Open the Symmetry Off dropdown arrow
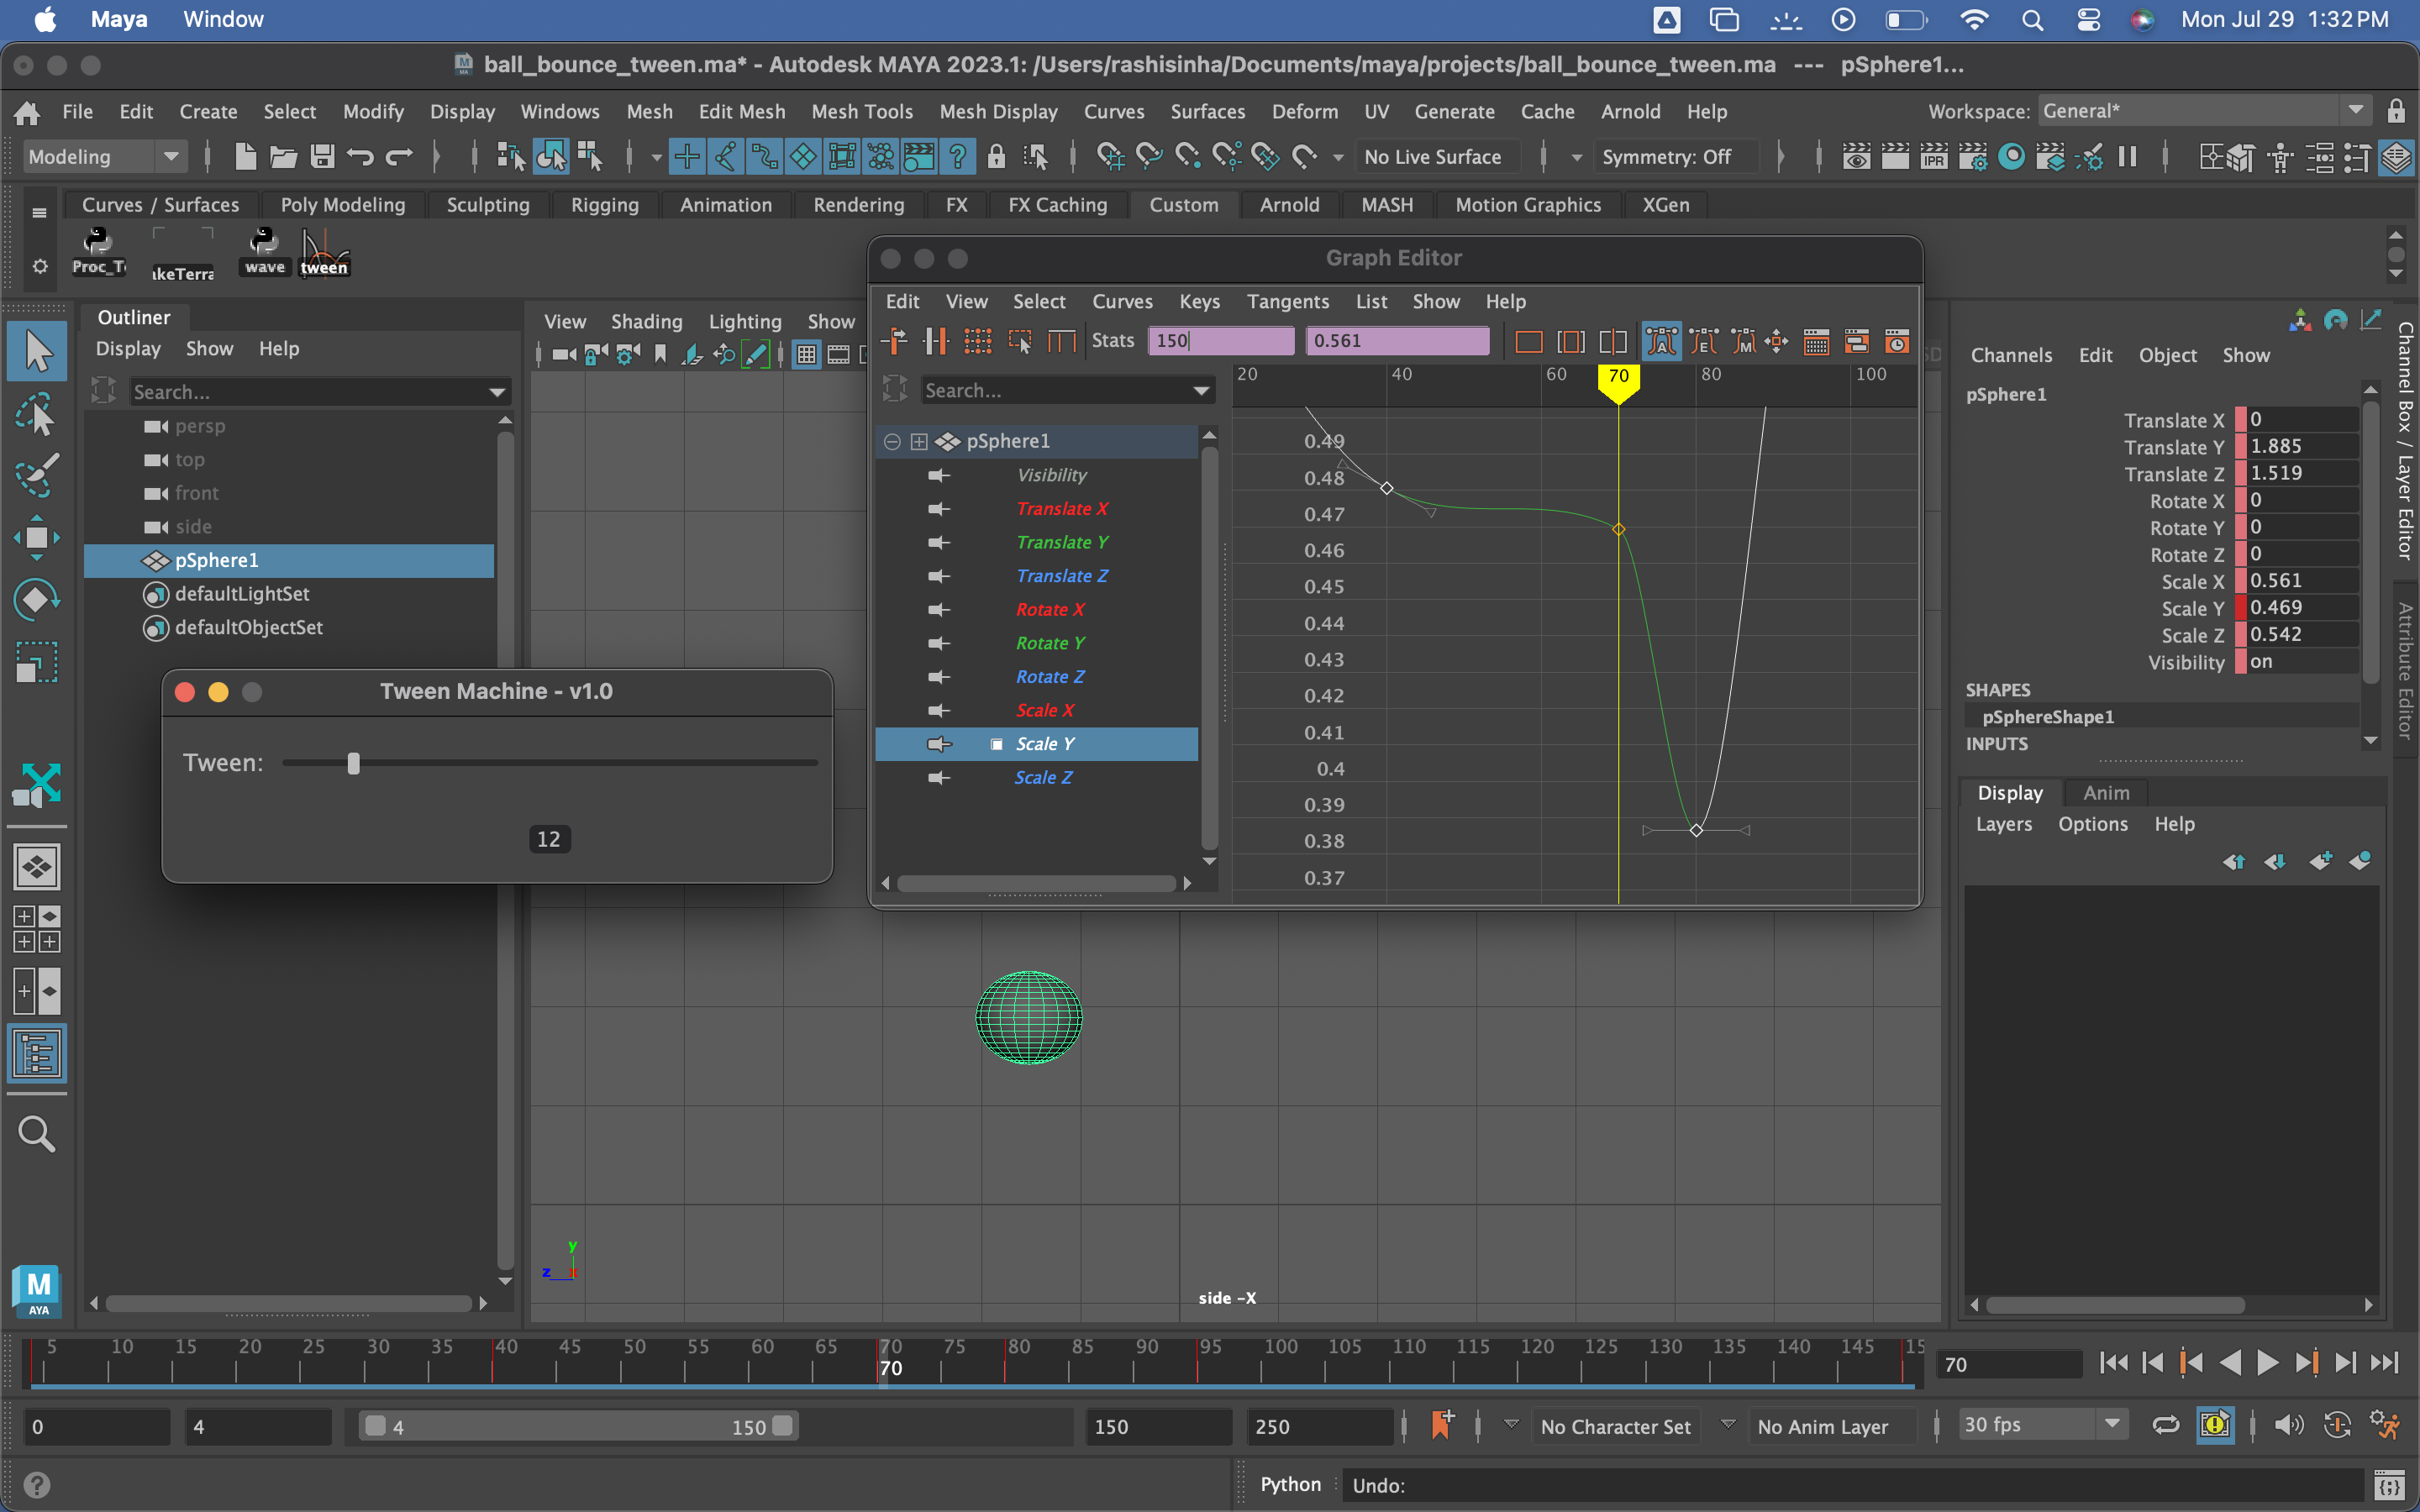The height and width of the screenshot is (1512, 2420). point(1576,157)
